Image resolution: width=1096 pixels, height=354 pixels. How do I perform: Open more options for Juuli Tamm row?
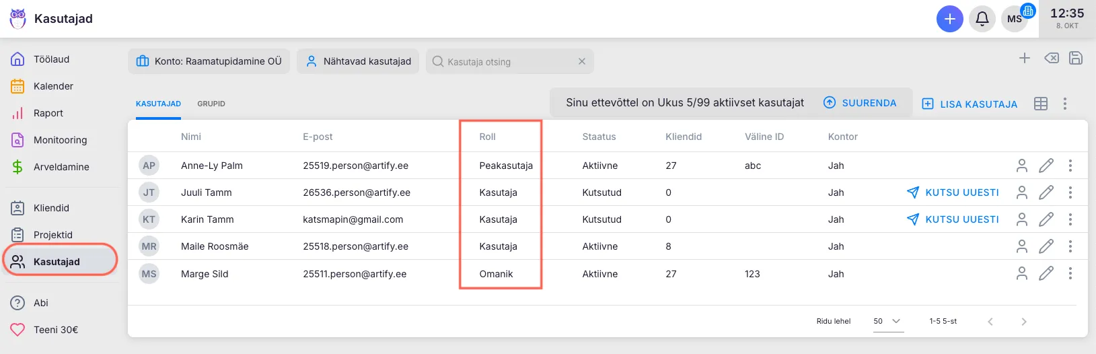1070,192
